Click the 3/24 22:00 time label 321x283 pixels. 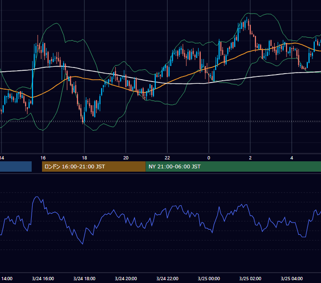[167, 278]
